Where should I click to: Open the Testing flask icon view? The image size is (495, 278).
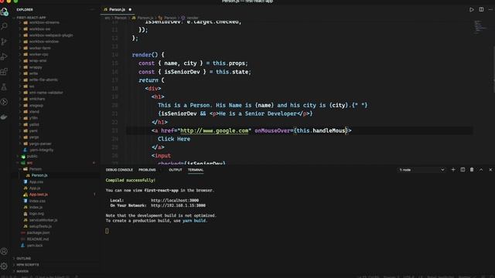(5, 87)
